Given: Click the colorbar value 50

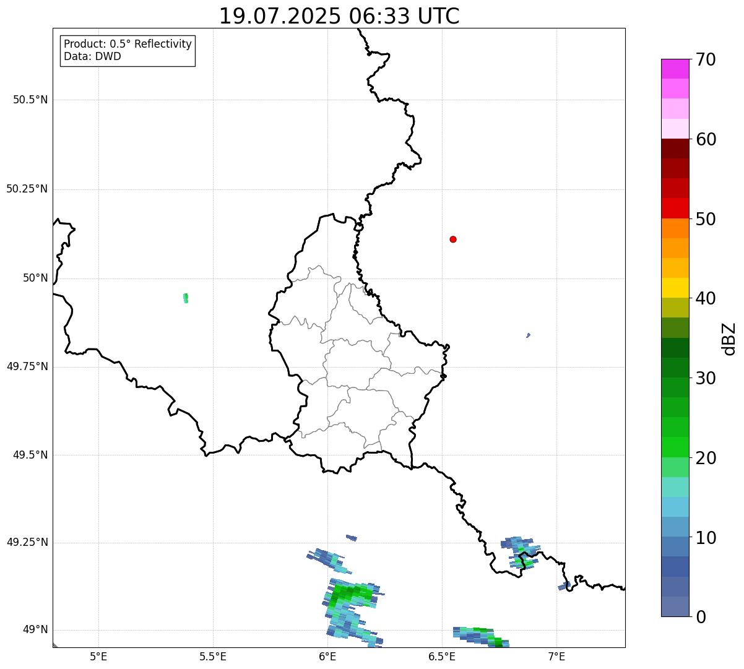Looking at the screenshot, I should pyautogui.click(x=706, y=219).
